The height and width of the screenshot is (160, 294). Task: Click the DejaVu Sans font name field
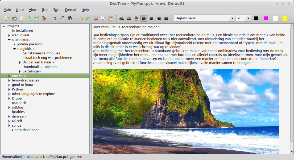pos(202,18)
